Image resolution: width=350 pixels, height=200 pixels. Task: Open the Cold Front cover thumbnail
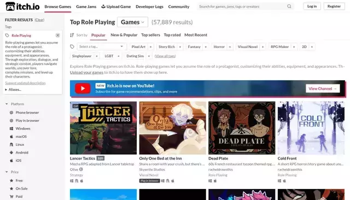pos(311,128)
